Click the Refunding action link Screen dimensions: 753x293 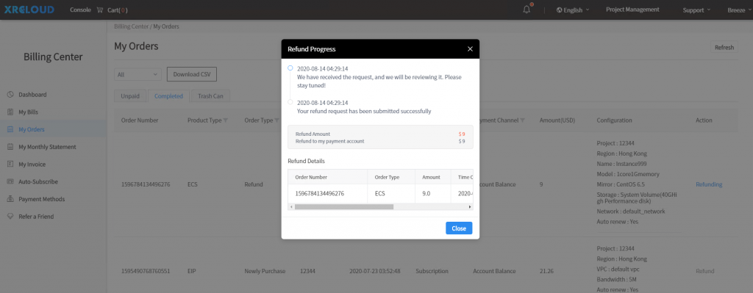709,184
